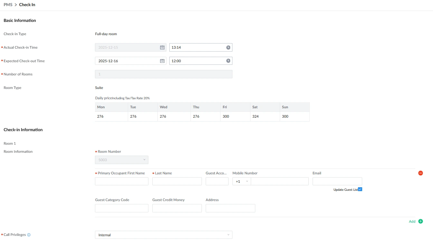
Task: Remove guest row using the red minus icon
Action: click(x=420, y=173)
